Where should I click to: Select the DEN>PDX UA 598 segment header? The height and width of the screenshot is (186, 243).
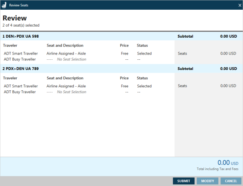click(x=21, y=36)
